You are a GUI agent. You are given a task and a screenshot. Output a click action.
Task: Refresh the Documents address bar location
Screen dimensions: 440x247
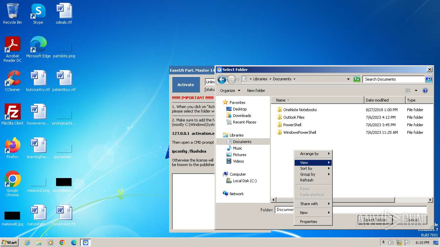(x=357, y=79)
